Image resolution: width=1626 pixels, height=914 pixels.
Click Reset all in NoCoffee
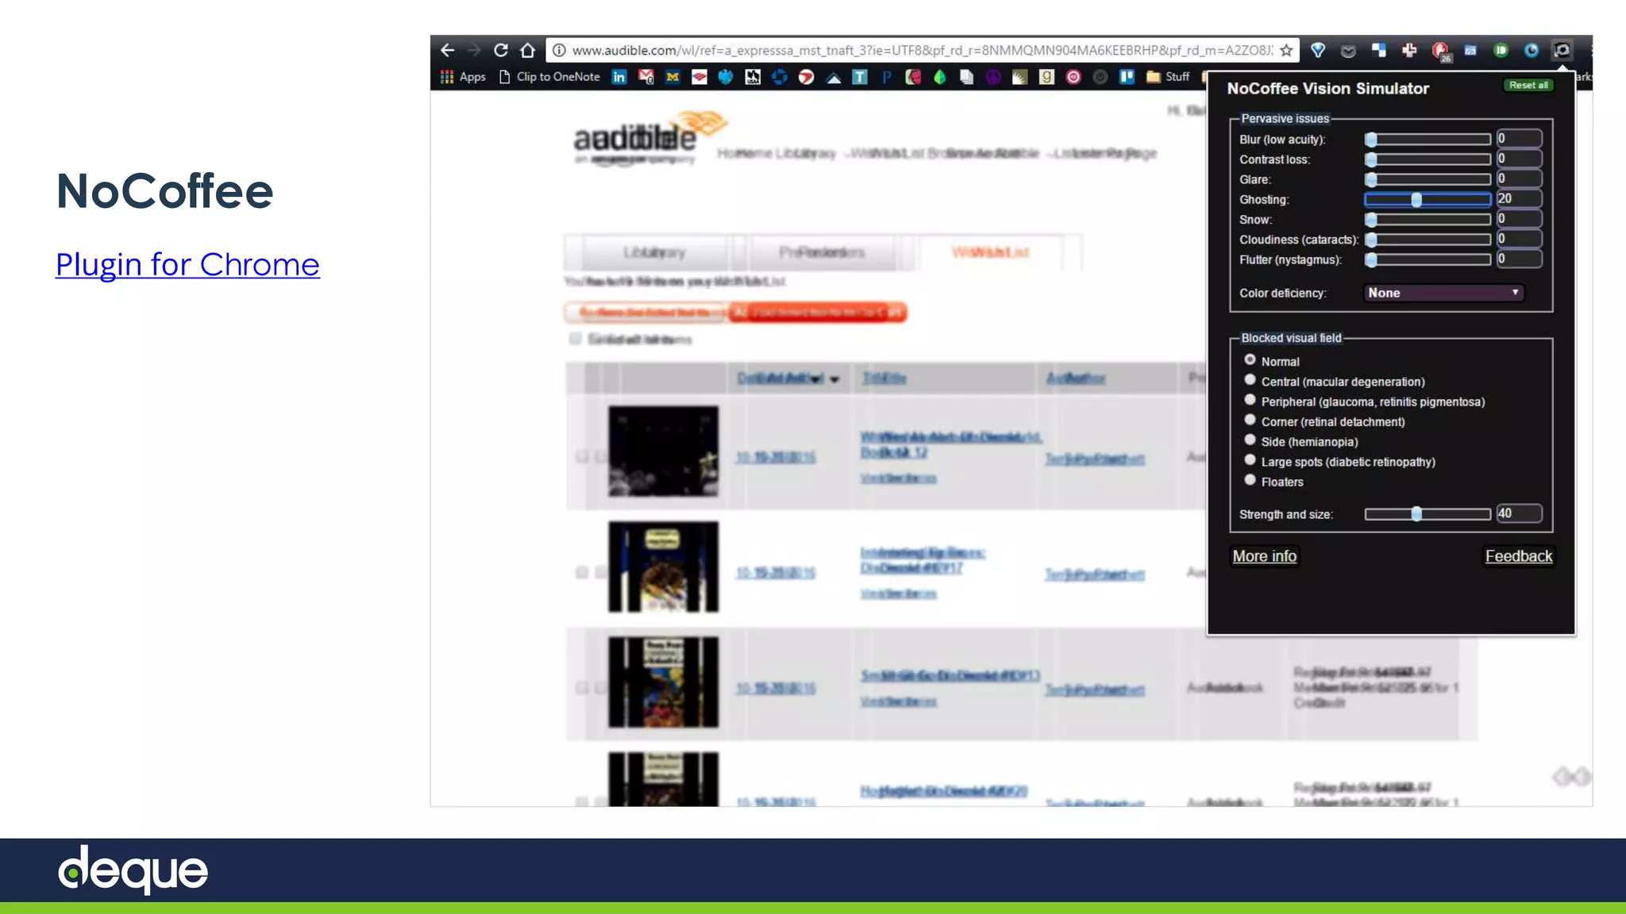pyautogui.click(x=1528, y=85)
